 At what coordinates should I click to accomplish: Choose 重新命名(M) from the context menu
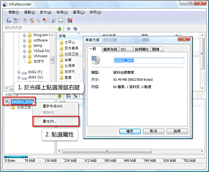(x=56, y=106)
